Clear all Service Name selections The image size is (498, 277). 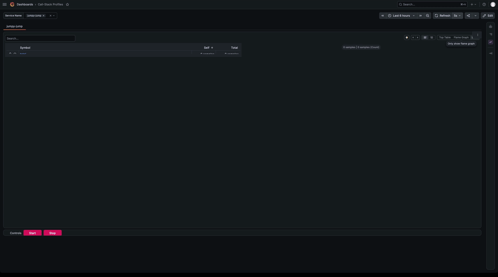pos(50,16)
